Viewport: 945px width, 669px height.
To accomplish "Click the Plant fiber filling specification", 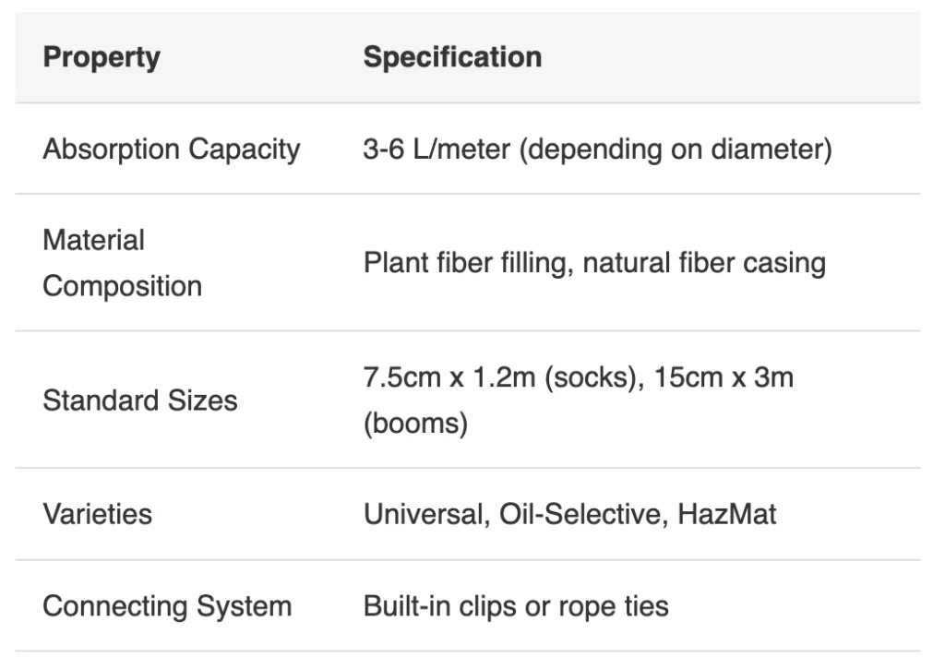I will click(594, 263).
